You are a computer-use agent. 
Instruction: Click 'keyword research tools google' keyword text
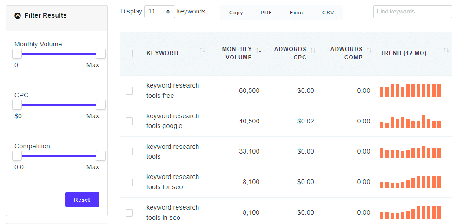click(173, 121)
